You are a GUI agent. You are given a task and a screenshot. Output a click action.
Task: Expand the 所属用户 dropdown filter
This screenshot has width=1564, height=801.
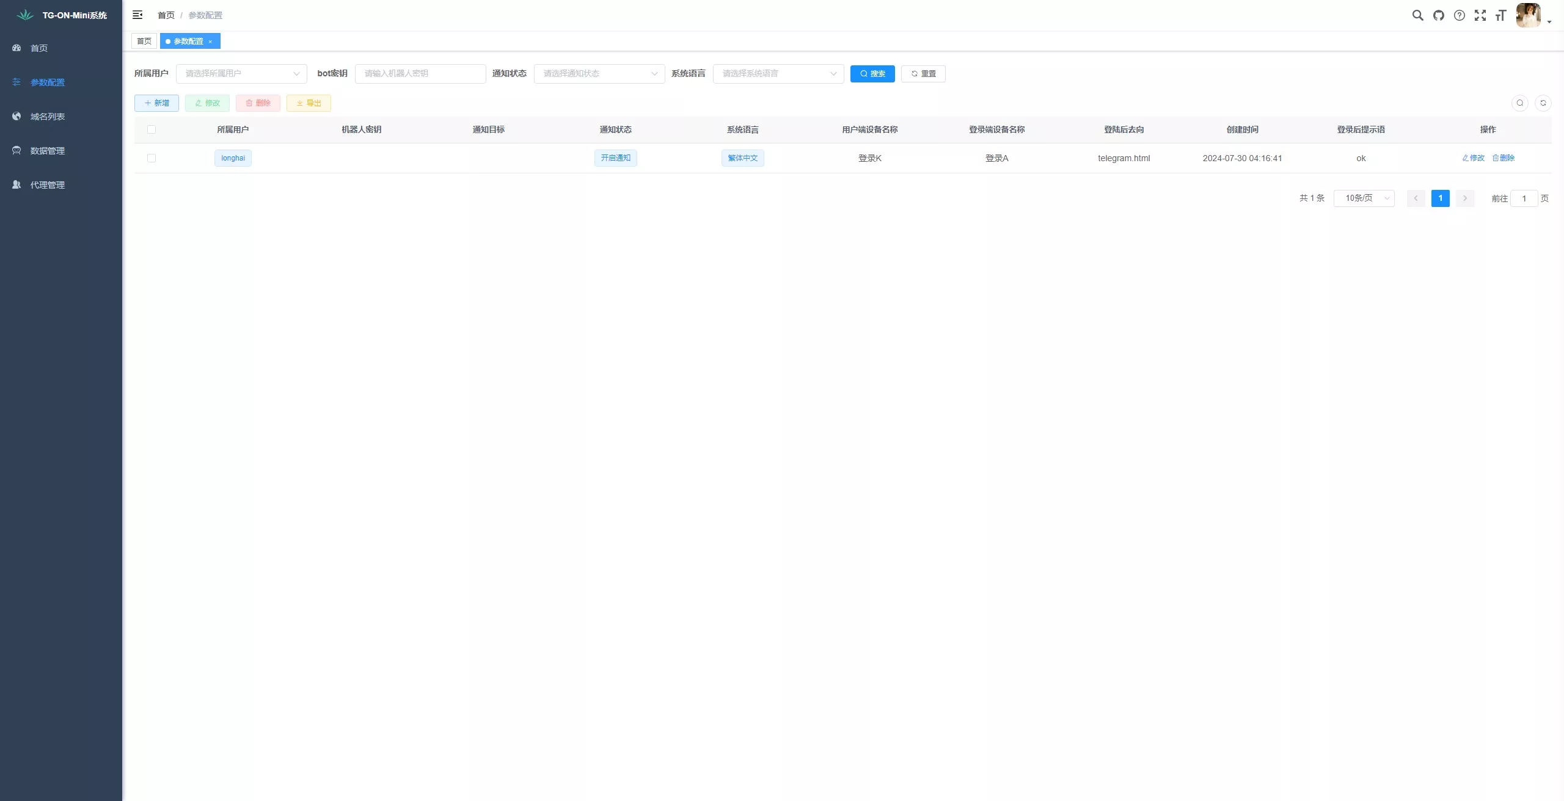click(x=241, y=74)
